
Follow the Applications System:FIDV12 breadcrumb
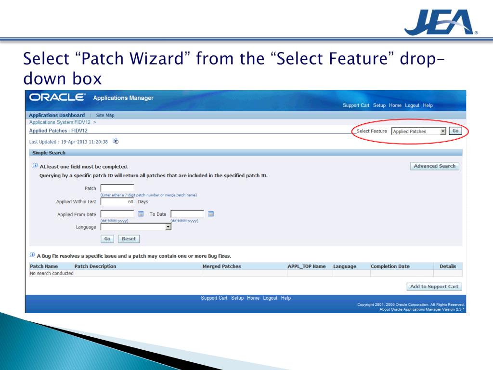pos(60,122)
